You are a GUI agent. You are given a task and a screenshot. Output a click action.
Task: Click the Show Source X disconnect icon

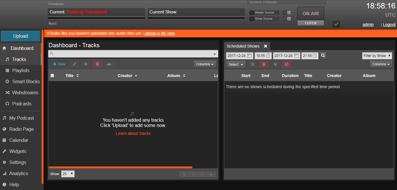tap(252, 19)
